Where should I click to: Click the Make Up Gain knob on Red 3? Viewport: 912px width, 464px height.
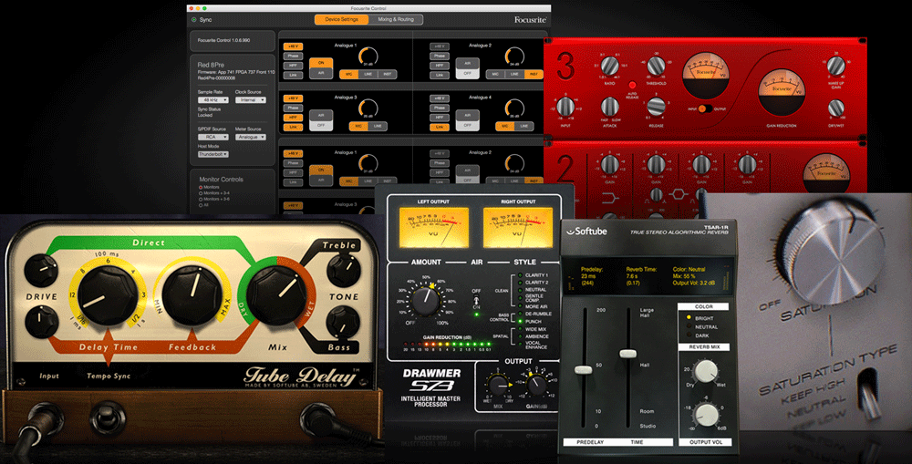pos(835,67)
